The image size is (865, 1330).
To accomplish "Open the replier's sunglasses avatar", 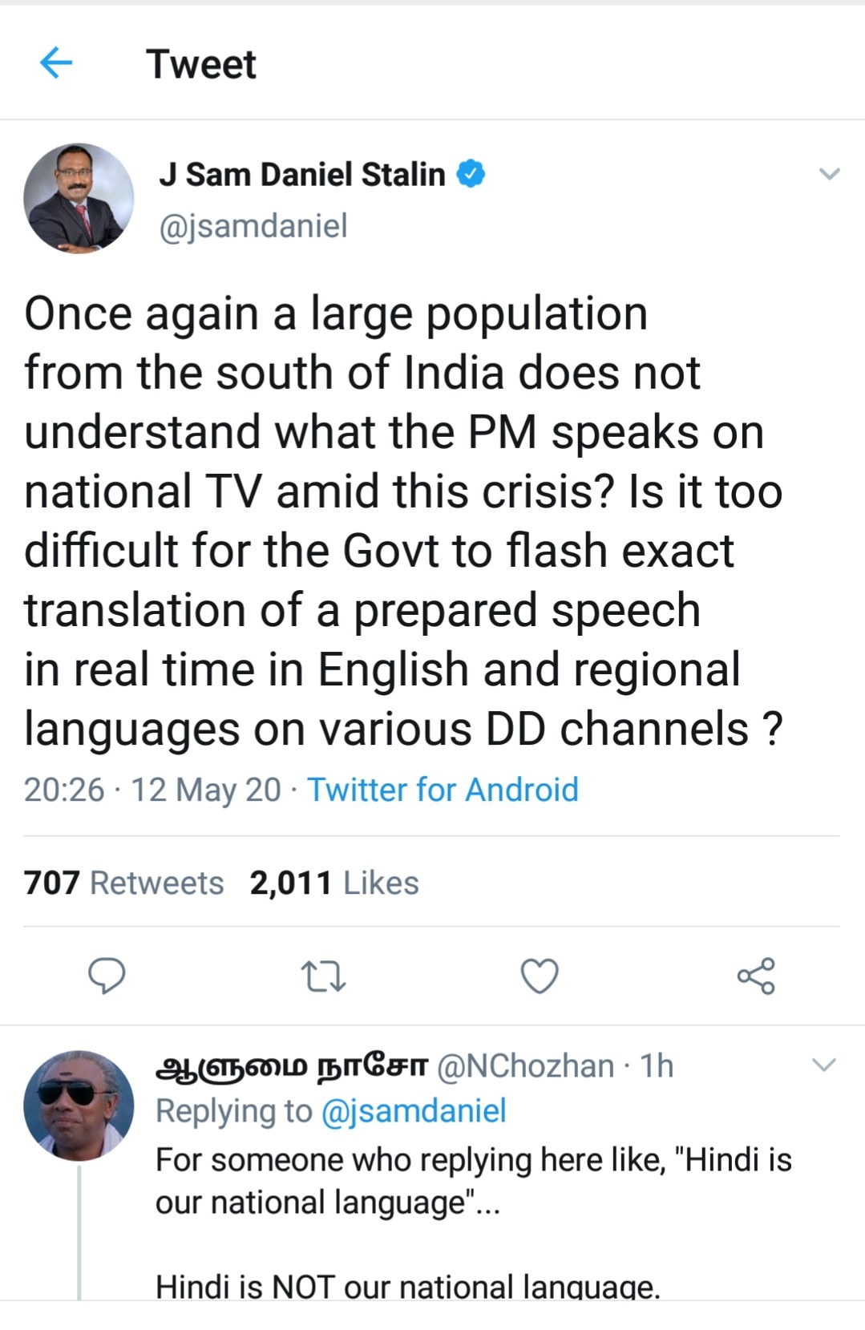I will [79, 1105].
